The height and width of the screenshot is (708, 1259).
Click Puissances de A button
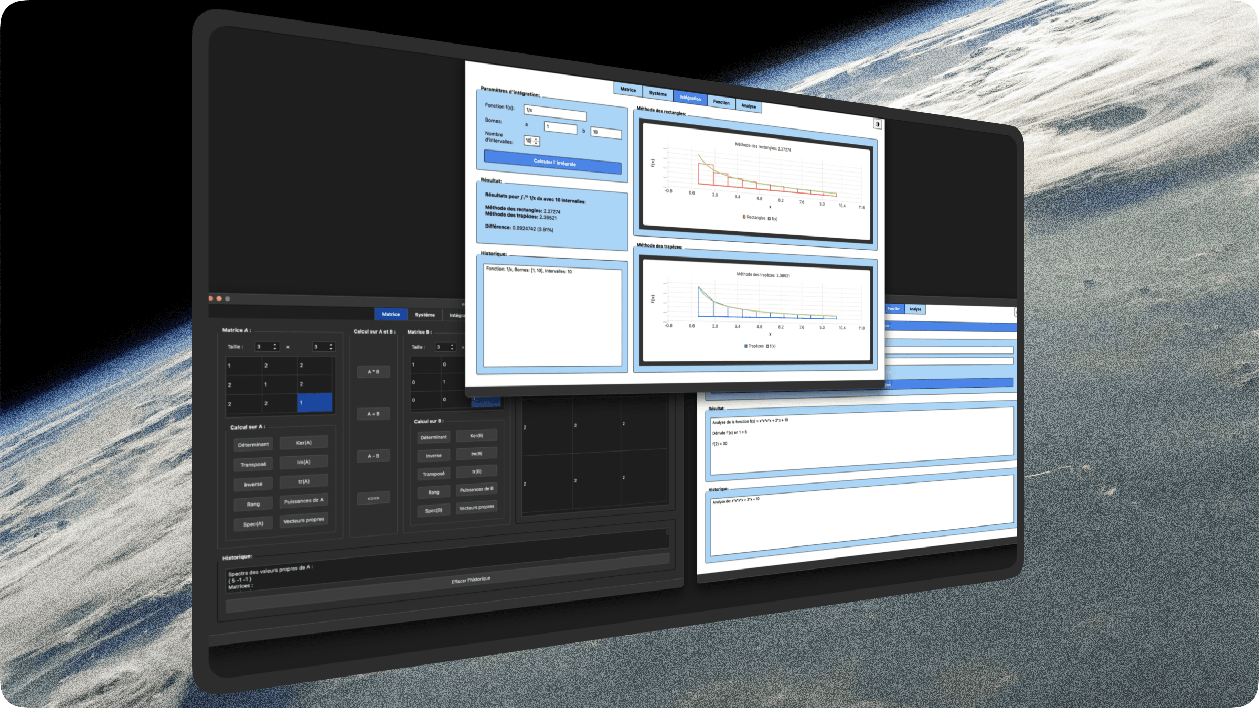[x=303, y=501]
